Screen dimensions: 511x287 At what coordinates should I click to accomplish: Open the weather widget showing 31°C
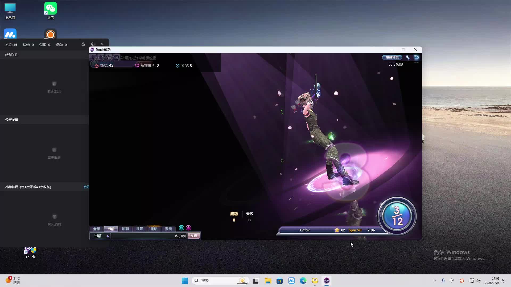13,281
